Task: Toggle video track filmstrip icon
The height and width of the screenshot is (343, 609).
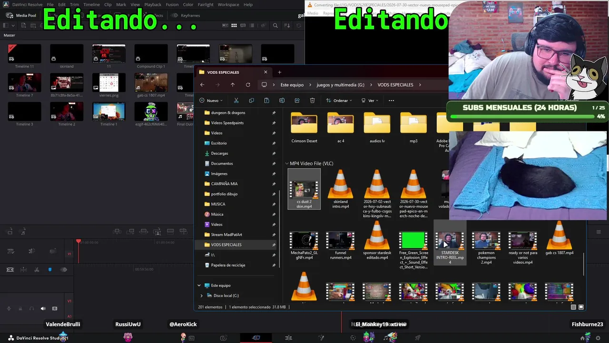Action: pyautogui.click(x=55, y=309)
